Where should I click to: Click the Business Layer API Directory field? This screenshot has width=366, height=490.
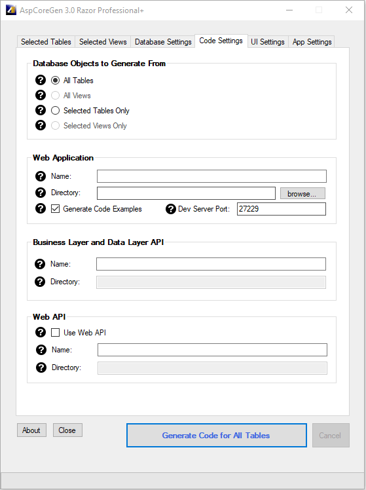tap(211, 282)
